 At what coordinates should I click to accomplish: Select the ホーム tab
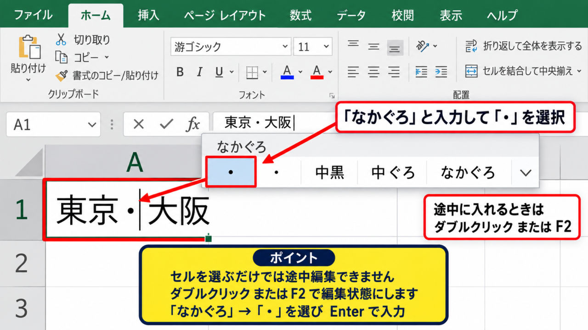click(x=96, y=16)
